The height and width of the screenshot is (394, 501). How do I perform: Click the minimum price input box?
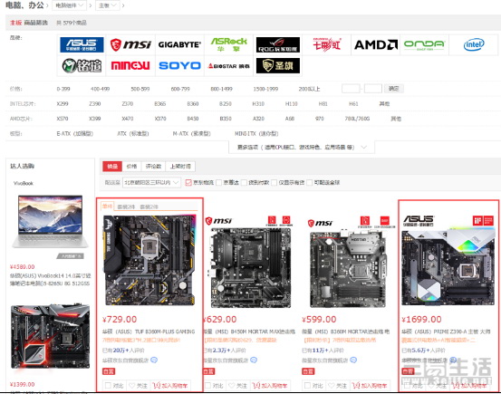pyautogui.click(x=351, y=89)
